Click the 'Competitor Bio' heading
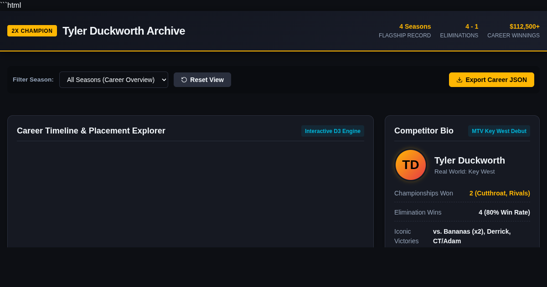Screen dimensions: 547x287 [424, 131]
